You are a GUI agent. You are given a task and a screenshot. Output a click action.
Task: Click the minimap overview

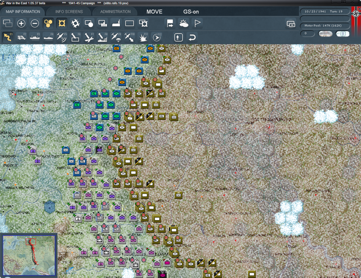point(29,255)
